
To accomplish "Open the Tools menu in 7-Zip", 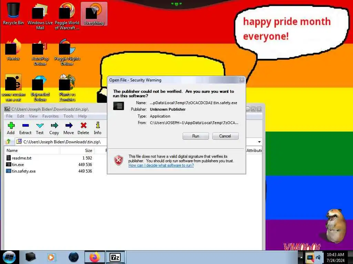I will coord(69,116).
